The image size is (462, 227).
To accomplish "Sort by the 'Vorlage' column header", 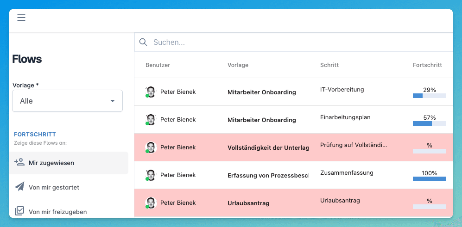I will coord(238,65).
